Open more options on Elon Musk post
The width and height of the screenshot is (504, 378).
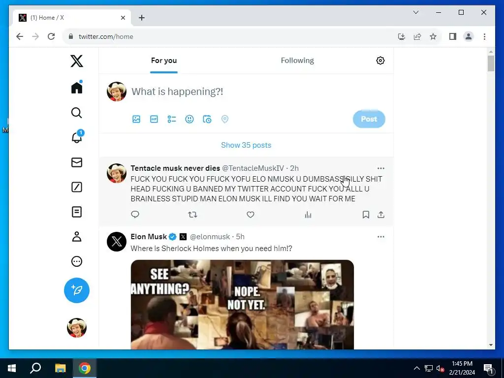coord(381,237)
